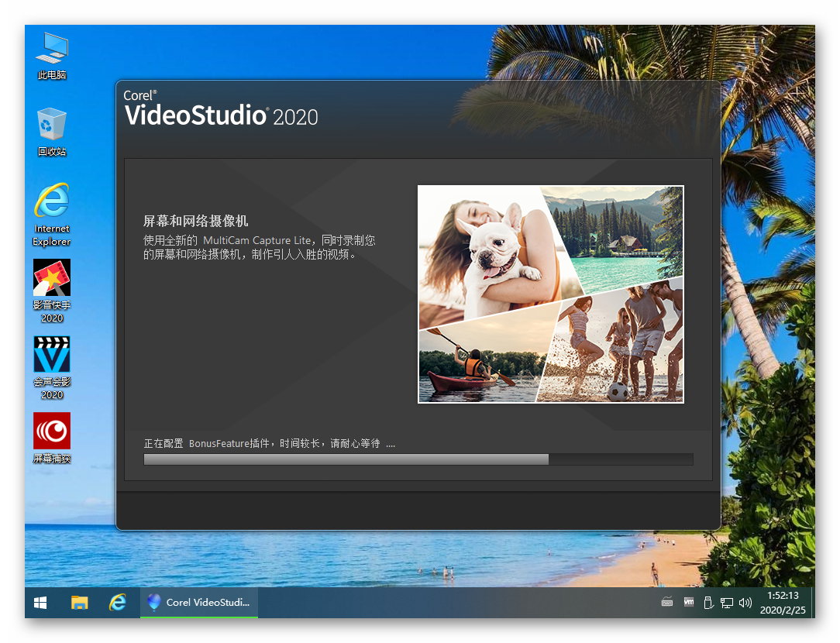Select the Corel VideoStudio taskbar button
The image size is (840, 643).
(x=199, y=603)
